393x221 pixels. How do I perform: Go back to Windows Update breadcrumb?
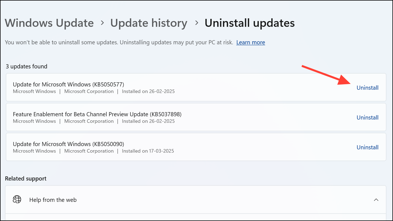(49, 23)
